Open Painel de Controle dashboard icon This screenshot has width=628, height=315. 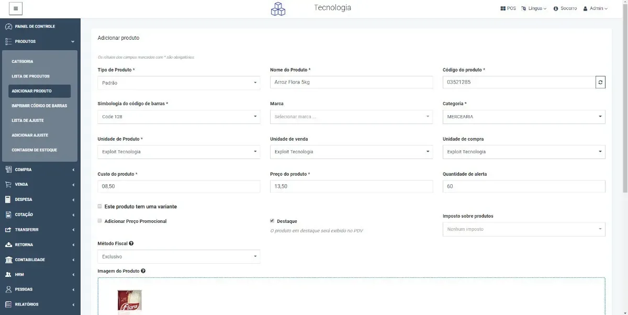coord(8,26)
